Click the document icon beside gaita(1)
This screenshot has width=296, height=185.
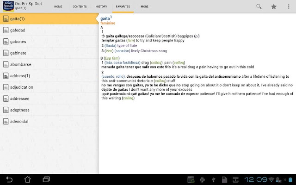tap(6, 18)
